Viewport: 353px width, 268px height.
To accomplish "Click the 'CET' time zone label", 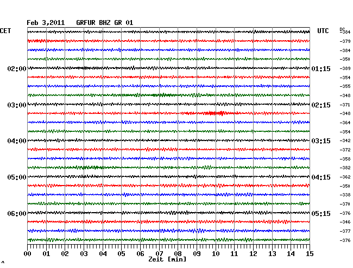I will (5, 31).
